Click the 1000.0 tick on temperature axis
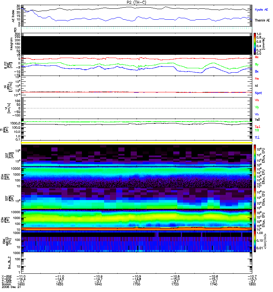The width and height of the screenshot is (273, 292). pyautogui.click(x=15, y=123)
